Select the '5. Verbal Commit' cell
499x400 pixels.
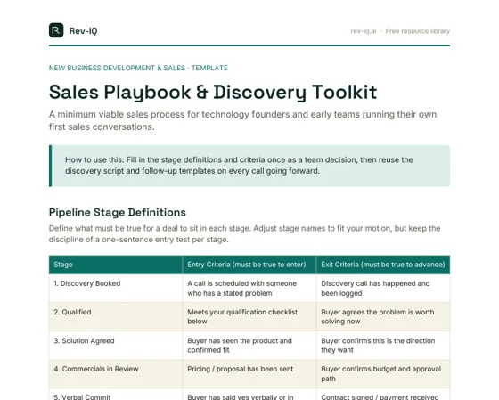pyautogui.click(x=116, y=395)
